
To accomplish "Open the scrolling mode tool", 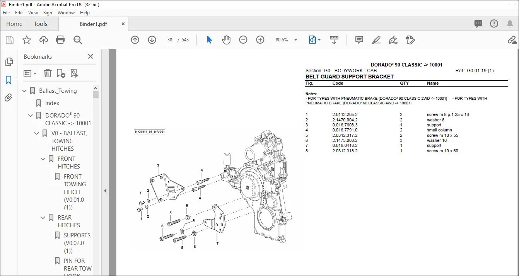I will pyautogui.click(x=334, y=40).
